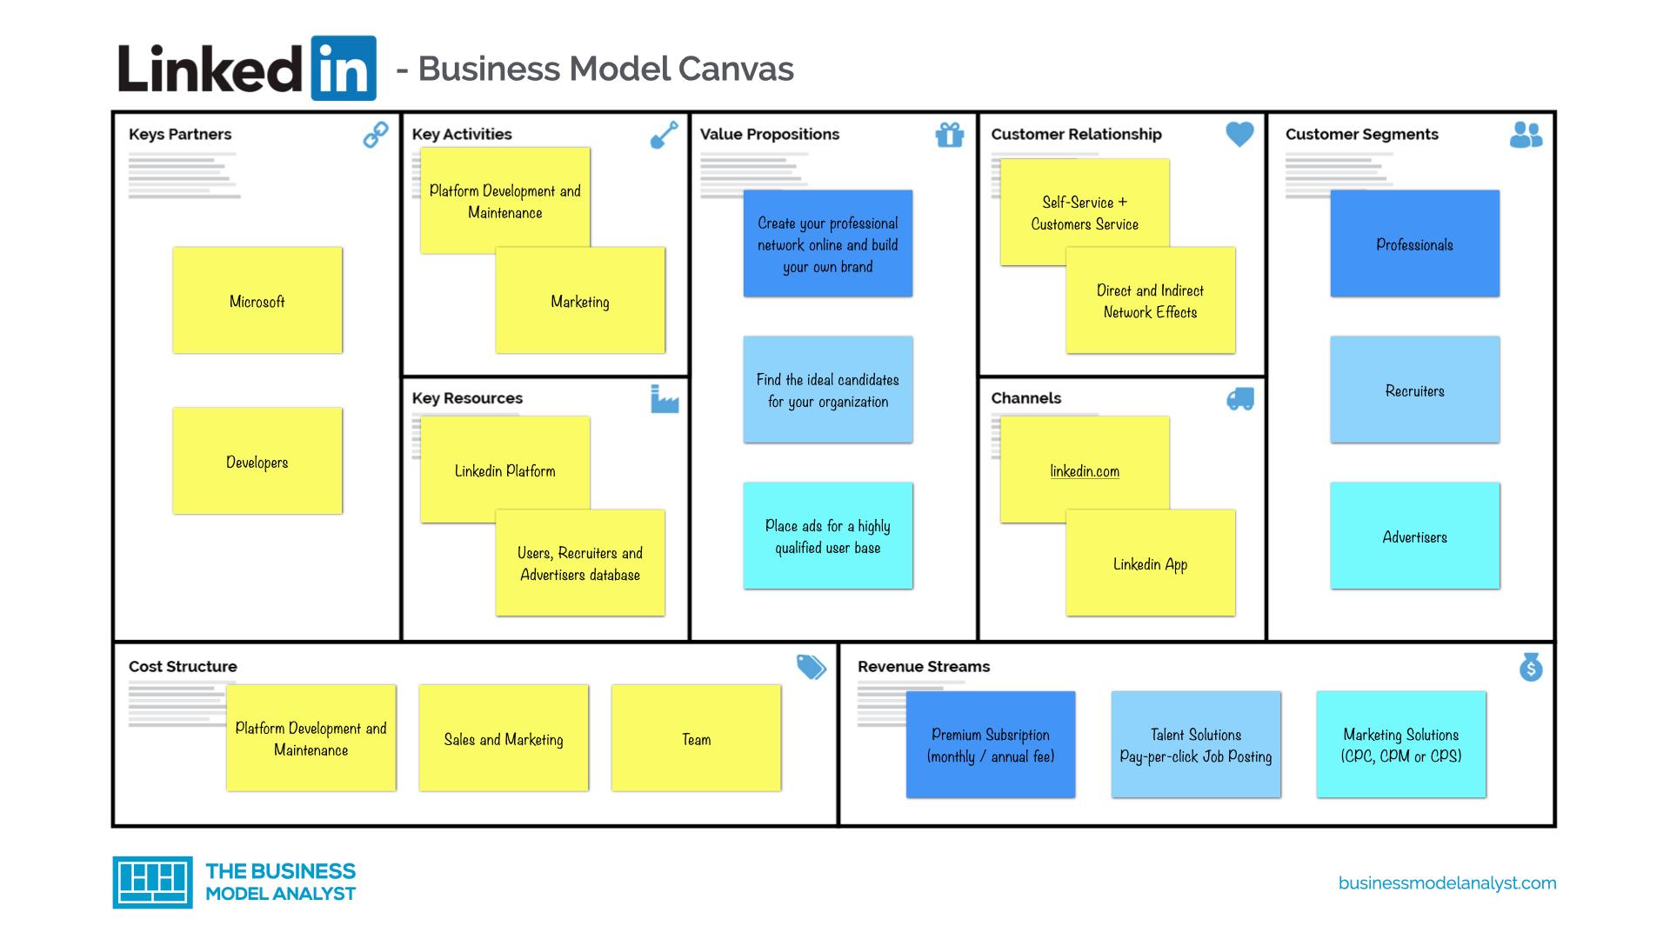Click the Premium Subscription revenue stream card

[x=990, y=743]
